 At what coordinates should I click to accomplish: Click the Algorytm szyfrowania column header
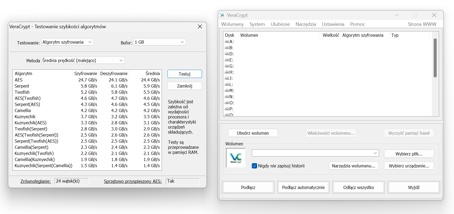(363, 35)
